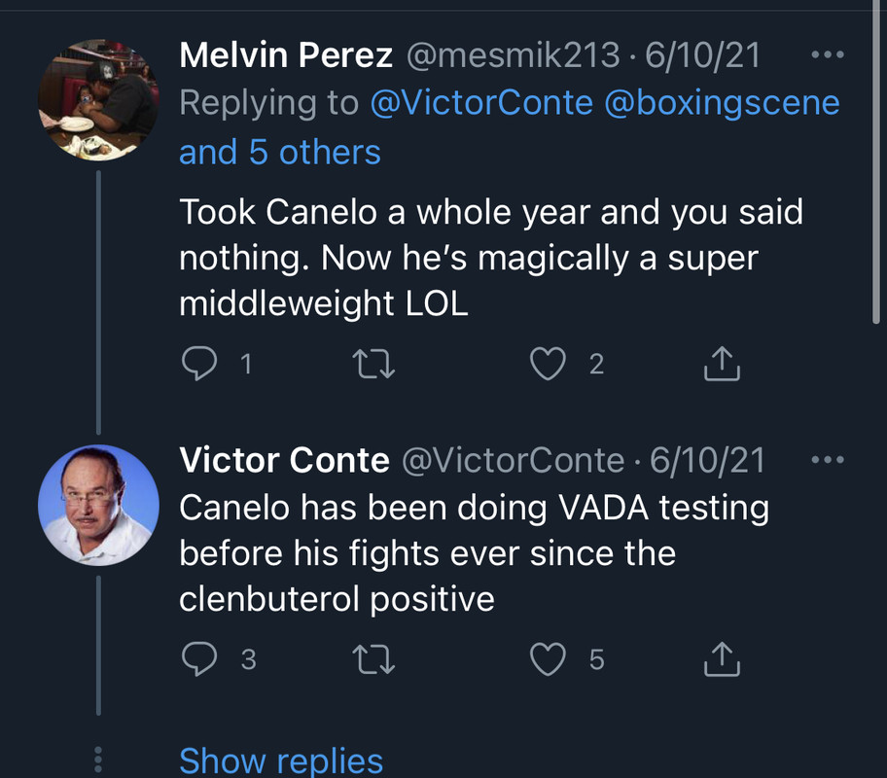
Task: Open Victor Conte's profile picture
Action: (x=97, y=505)
